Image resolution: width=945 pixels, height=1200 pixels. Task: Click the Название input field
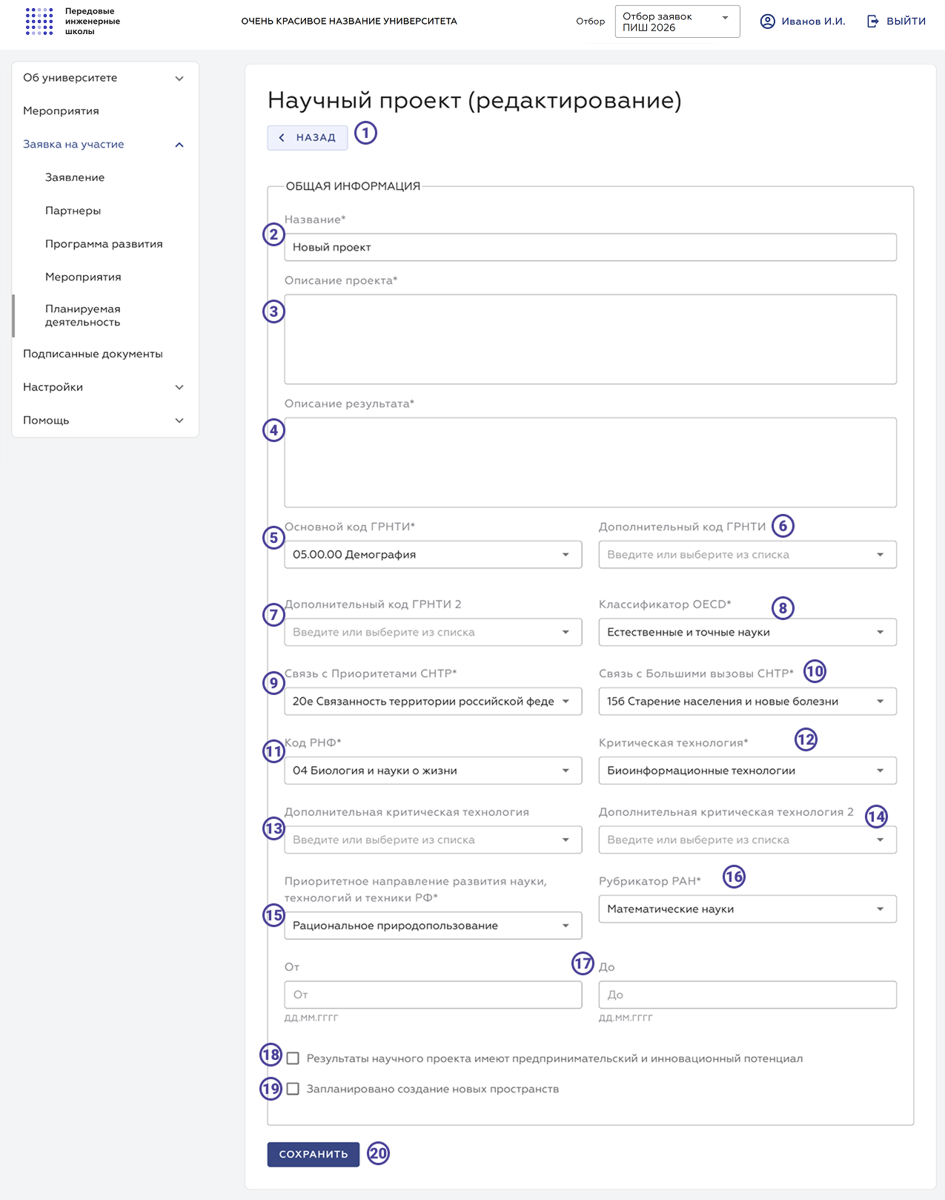(591, 248)
